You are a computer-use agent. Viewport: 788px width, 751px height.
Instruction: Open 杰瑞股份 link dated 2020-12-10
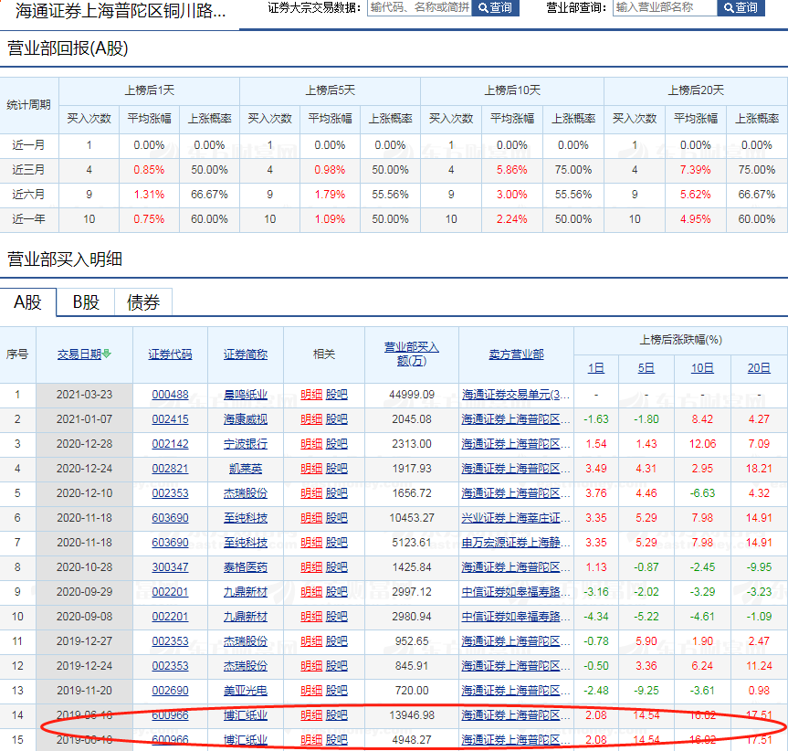pyautogui.click(x=246, y=493)
